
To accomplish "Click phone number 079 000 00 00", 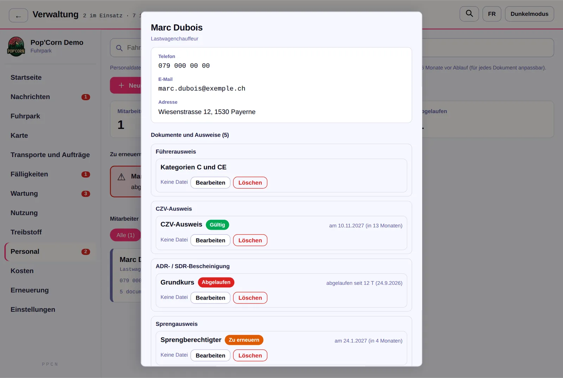I will [184, 66].
